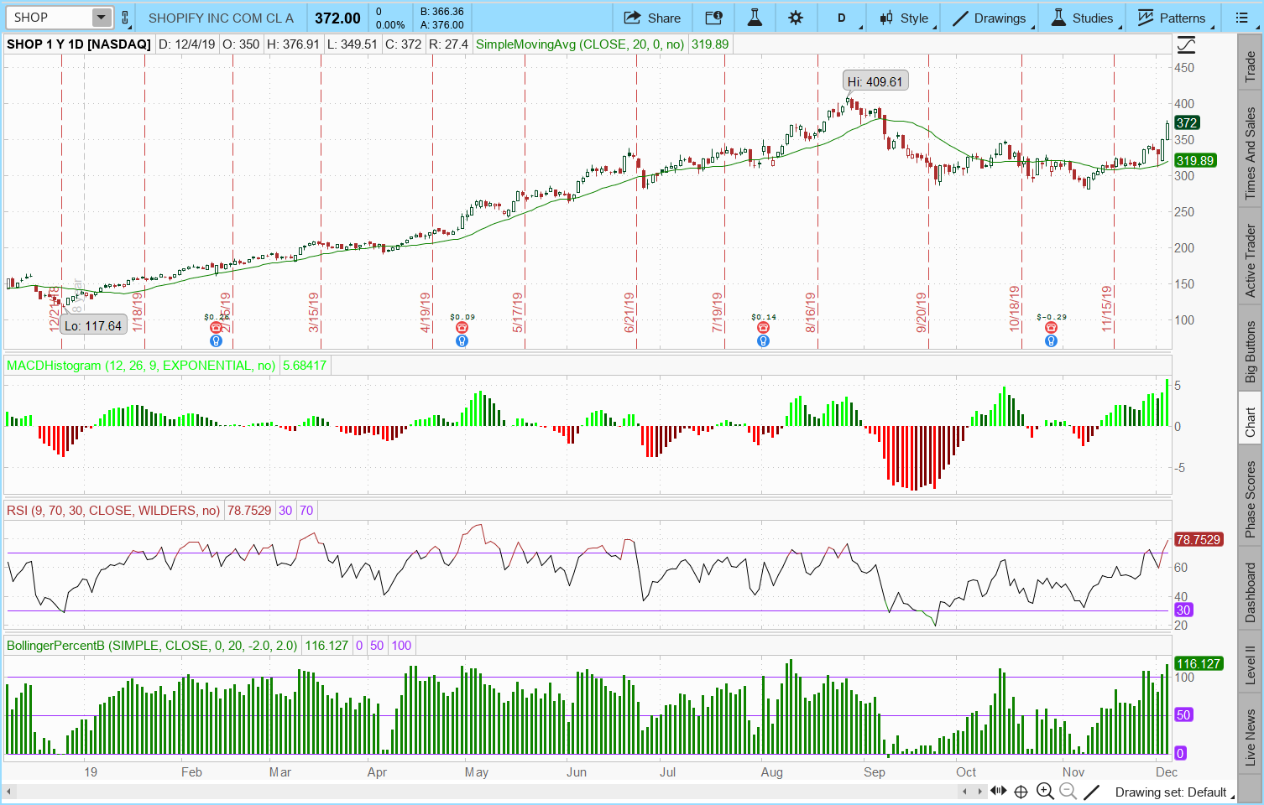Click the late-April blue lightbulb icon
Viewport: 1264px width, 805px height.
462,341
